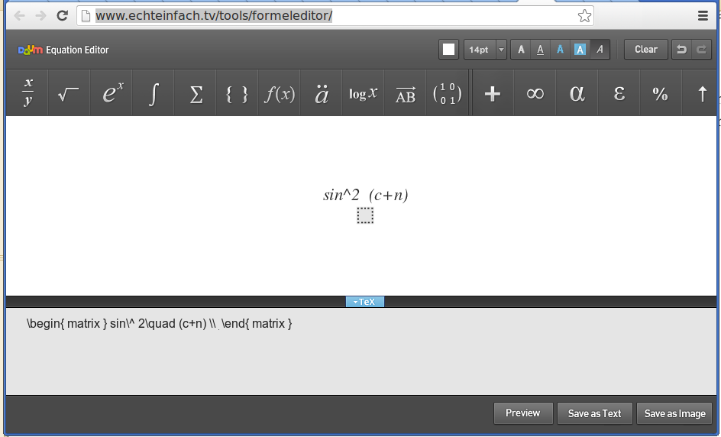The height and width of the screenshot is (437, 721).
Task: Click the Save as Image button
Action: click(x=674, y=413)
